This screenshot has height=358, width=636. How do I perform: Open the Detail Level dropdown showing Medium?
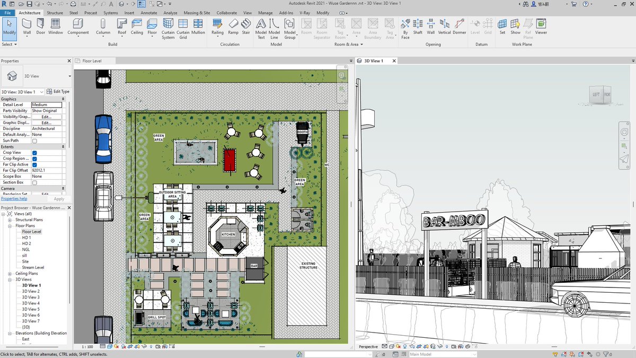click(x=46, y=104)
